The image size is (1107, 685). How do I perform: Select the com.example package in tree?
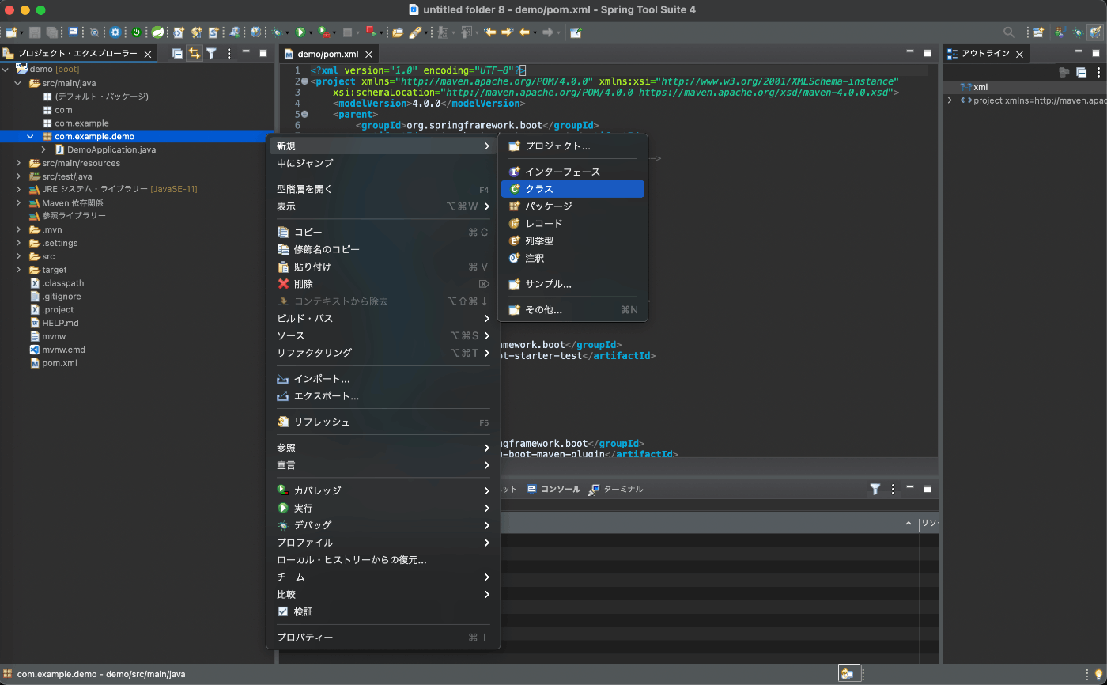[x=75, y=123]
